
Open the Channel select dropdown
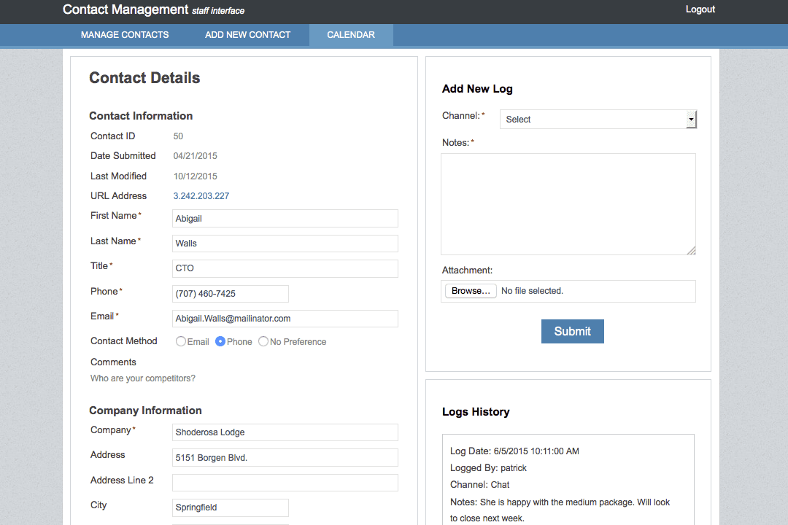592,120
